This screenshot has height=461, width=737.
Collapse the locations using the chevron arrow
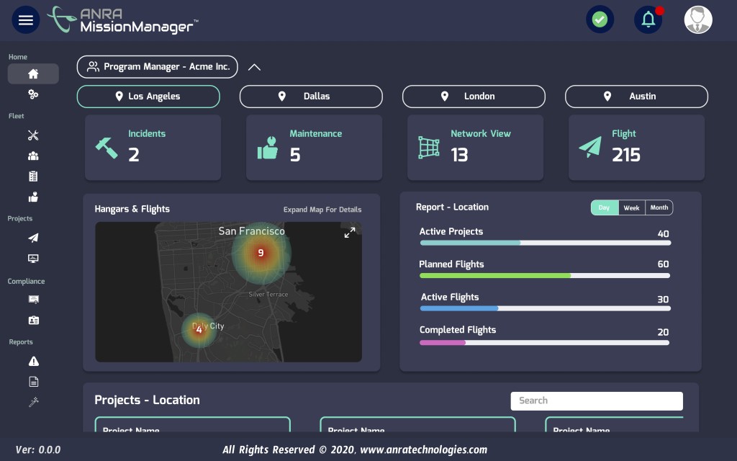coord(254,67)
